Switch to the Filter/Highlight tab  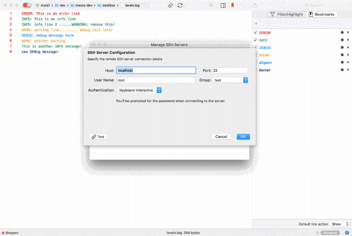(x=287, y=15)
